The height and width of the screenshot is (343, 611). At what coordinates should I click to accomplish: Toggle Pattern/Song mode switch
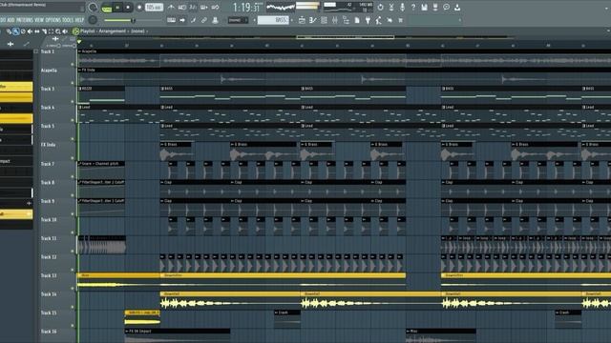(x=107, y=9)
